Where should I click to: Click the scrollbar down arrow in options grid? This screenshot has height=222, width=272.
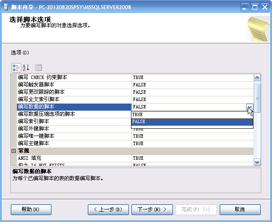pos(257,162)
